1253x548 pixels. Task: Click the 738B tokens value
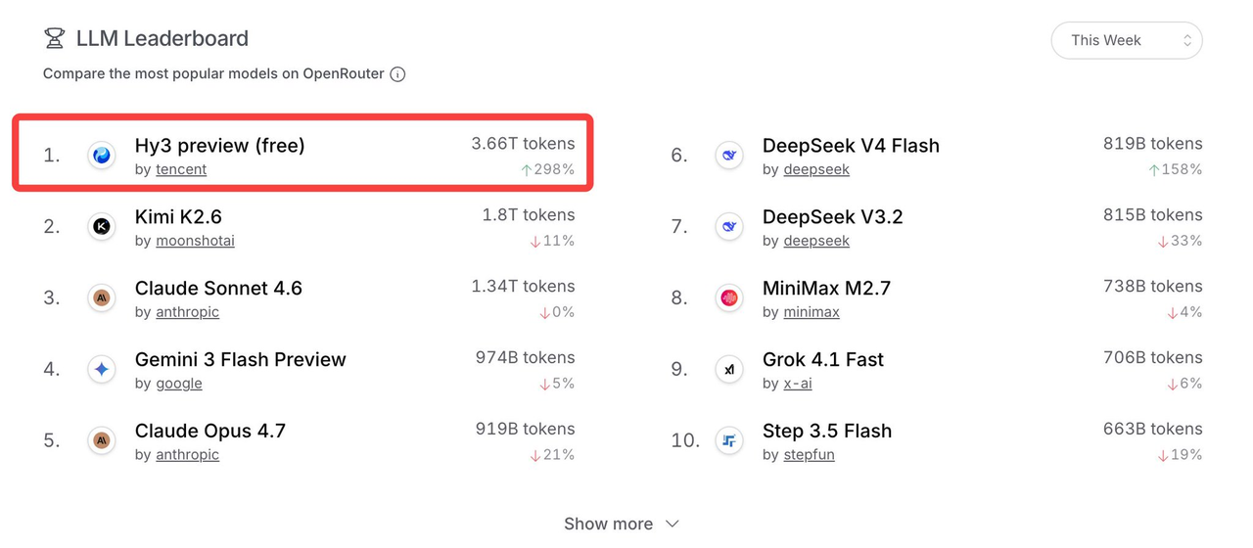click(x=1153, y=287)
